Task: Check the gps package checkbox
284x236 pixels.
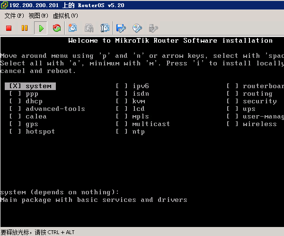Action: (x=15, y=124)
